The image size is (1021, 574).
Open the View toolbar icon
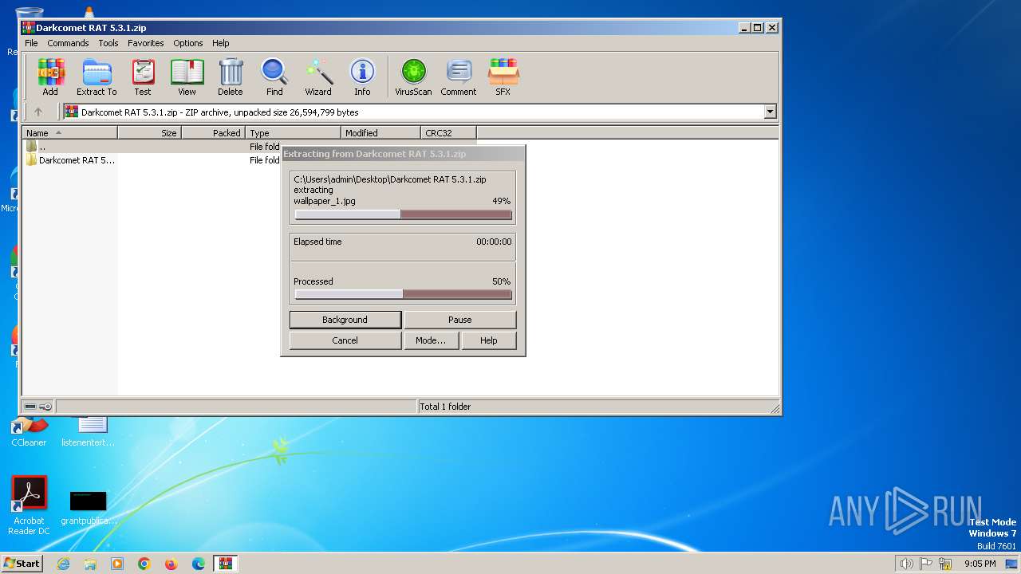point(187,77)
